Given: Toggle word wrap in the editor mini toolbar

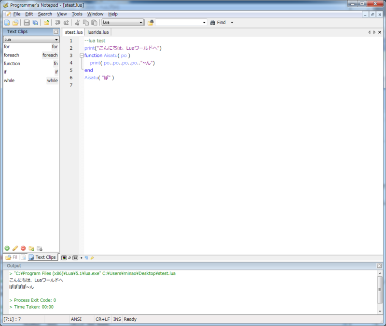Looking at the screenshot, I should coord(69,258).
